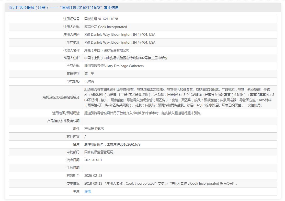Click agent address 富特北路402号 value
Viewport: 285px width, 201px height.
[126, 58]
